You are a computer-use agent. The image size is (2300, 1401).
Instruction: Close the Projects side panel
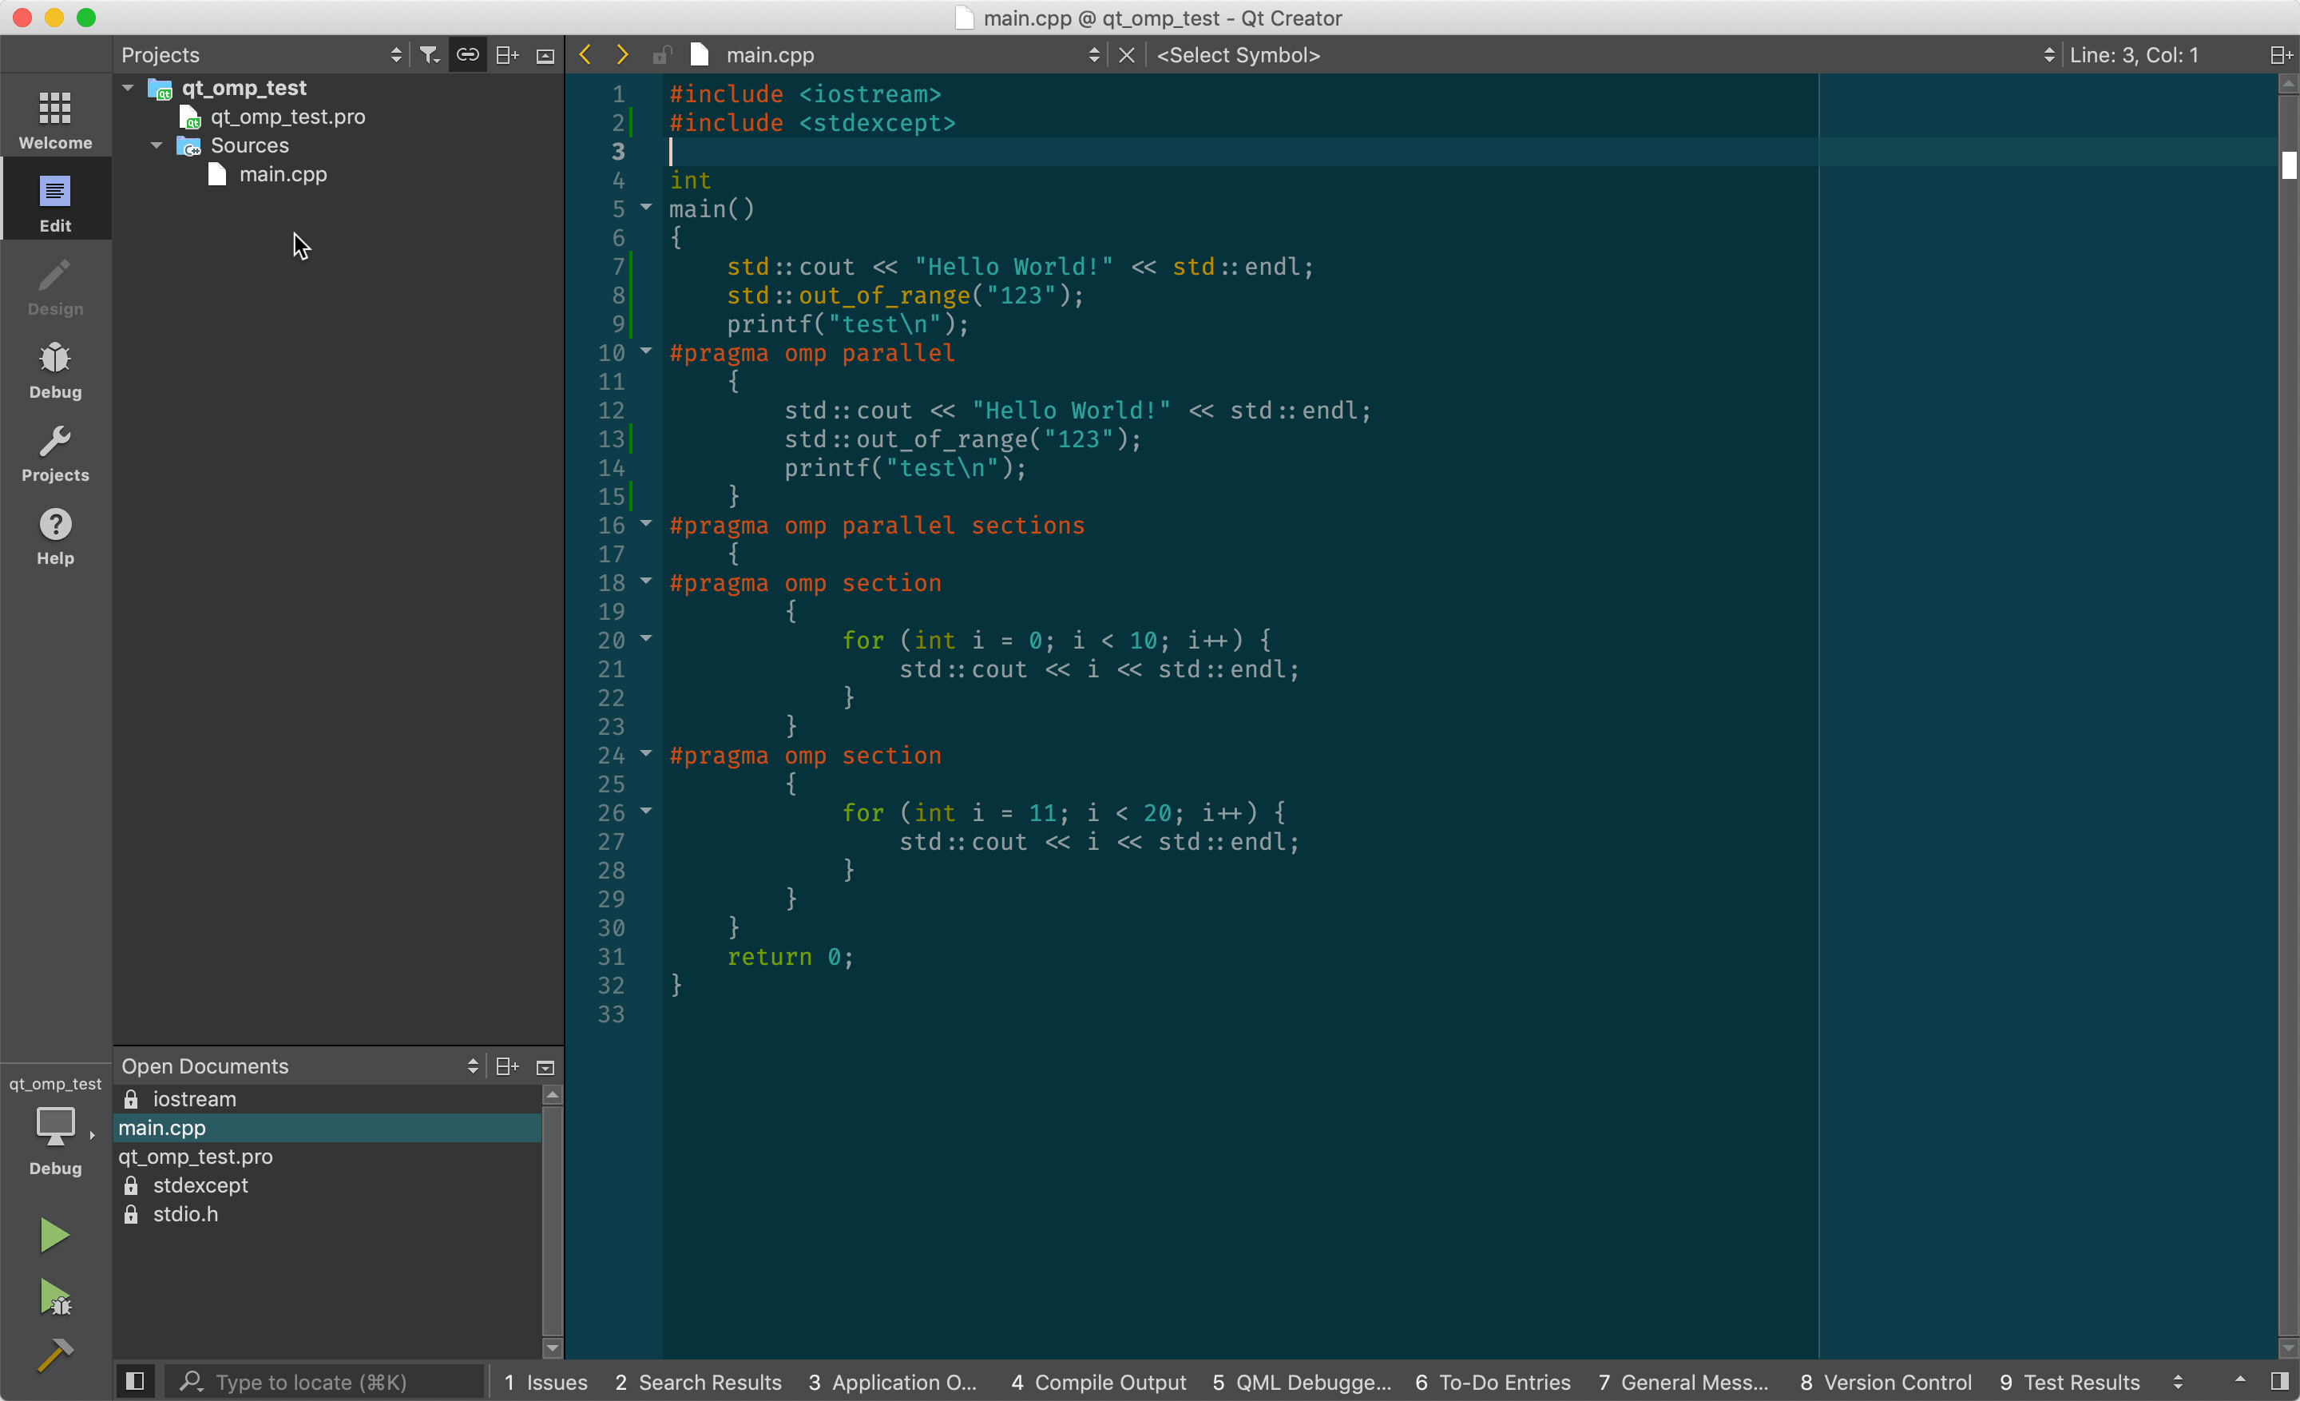[545, 56]
